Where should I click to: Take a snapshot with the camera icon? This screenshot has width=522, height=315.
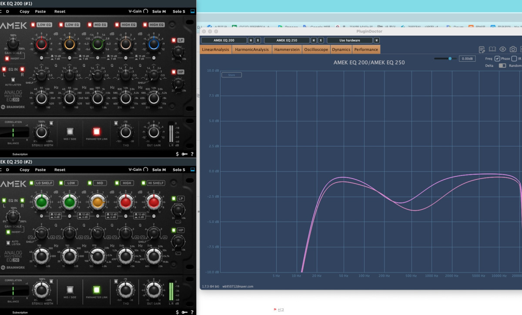click(513, 50)
